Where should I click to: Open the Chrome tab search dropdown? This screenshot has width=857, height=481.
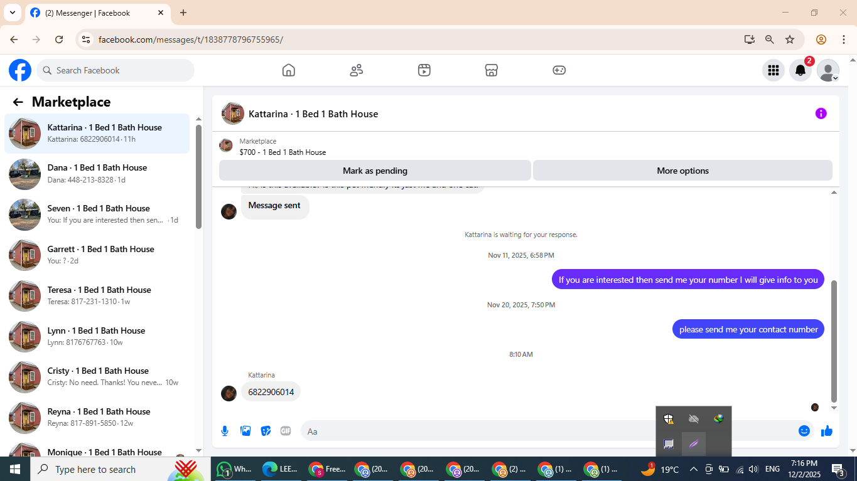click(x=12, y=13)
